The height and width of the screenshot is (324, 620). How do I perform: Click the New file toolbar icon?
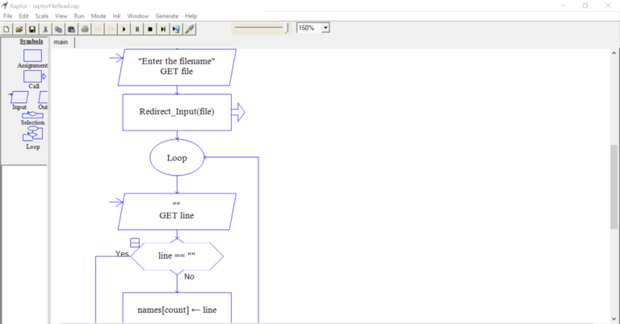click(x=6, y=29)
